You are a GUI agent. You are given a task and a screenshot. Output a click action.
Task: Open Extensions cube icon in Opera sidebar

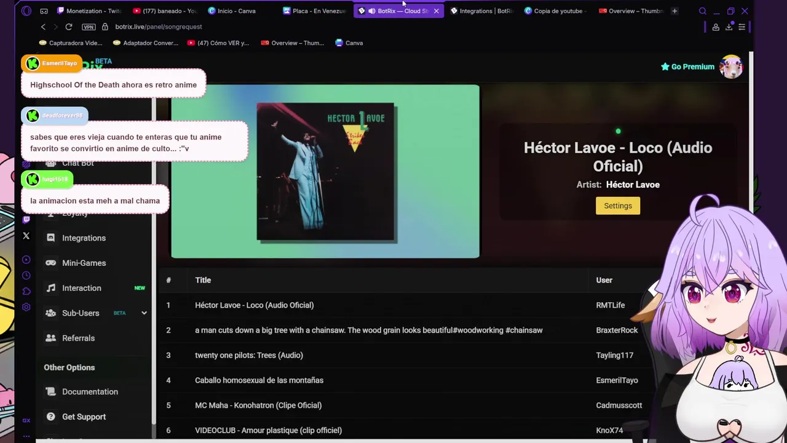26,292
